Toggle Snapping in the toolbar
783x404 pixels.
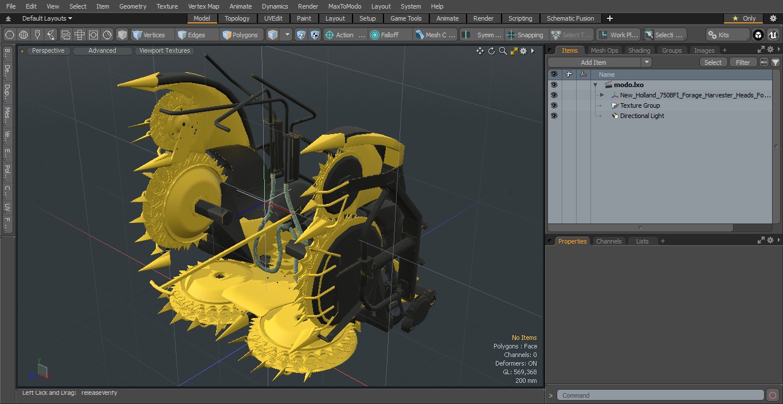[525, 35]
